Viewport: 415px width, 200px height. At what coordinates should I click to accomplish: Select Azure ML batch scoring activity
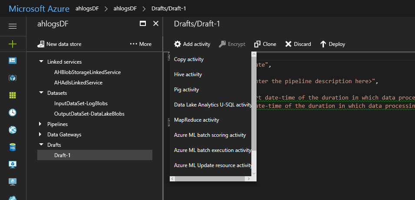[211, 135]
